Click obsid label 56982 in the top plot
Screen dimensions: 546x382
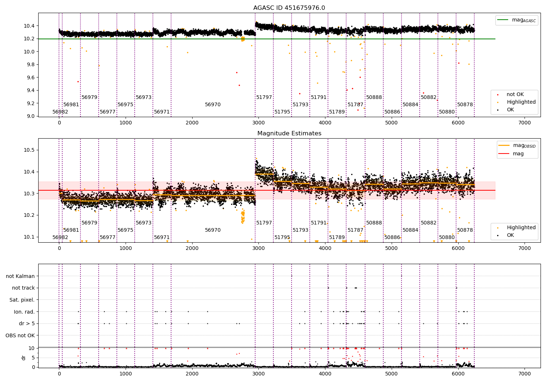(x=60, y=112)
